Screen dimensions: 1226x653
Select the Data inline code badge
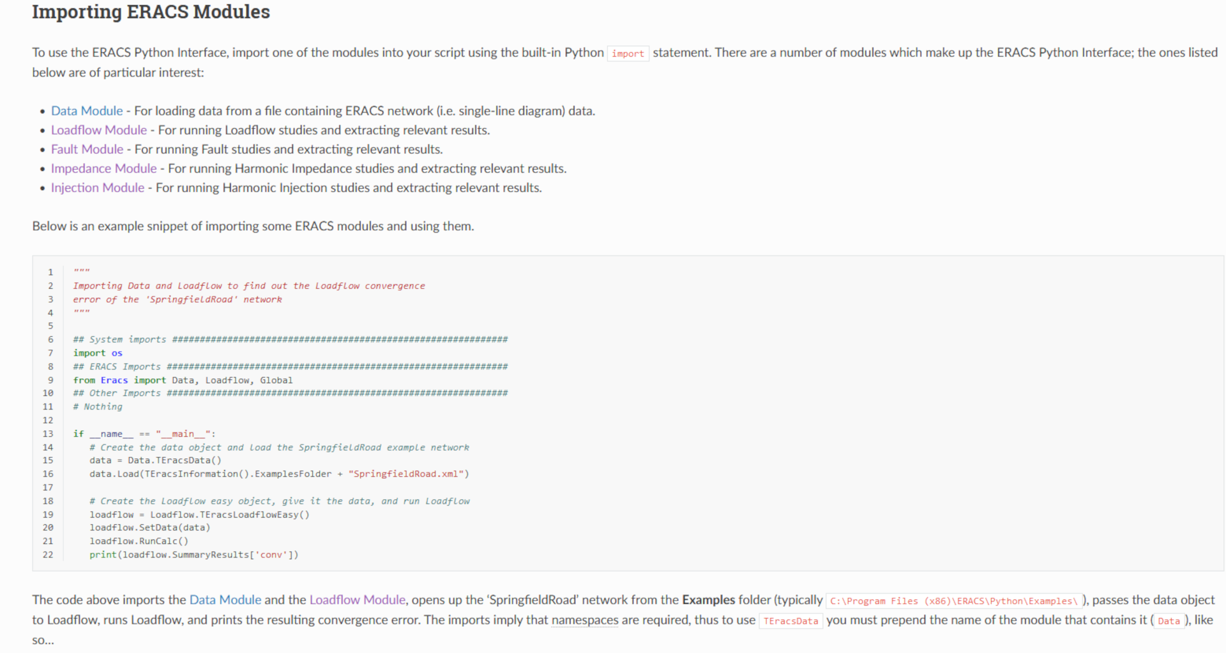[x=1169, y=620]
